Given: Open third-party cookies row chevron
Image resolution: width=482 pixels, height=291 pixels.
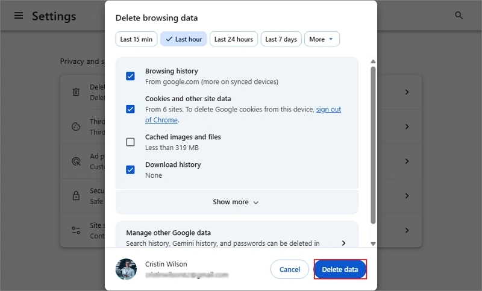Looking at the screenshot, I should point(407,127).
